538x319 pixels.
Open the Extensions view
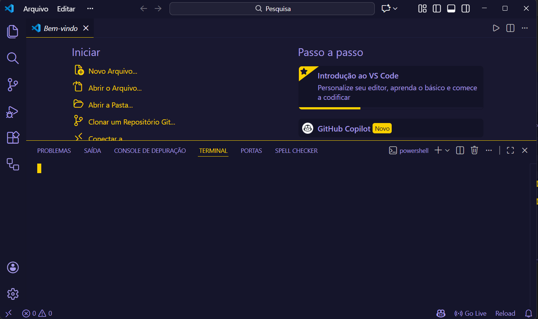tap(13, 138)
